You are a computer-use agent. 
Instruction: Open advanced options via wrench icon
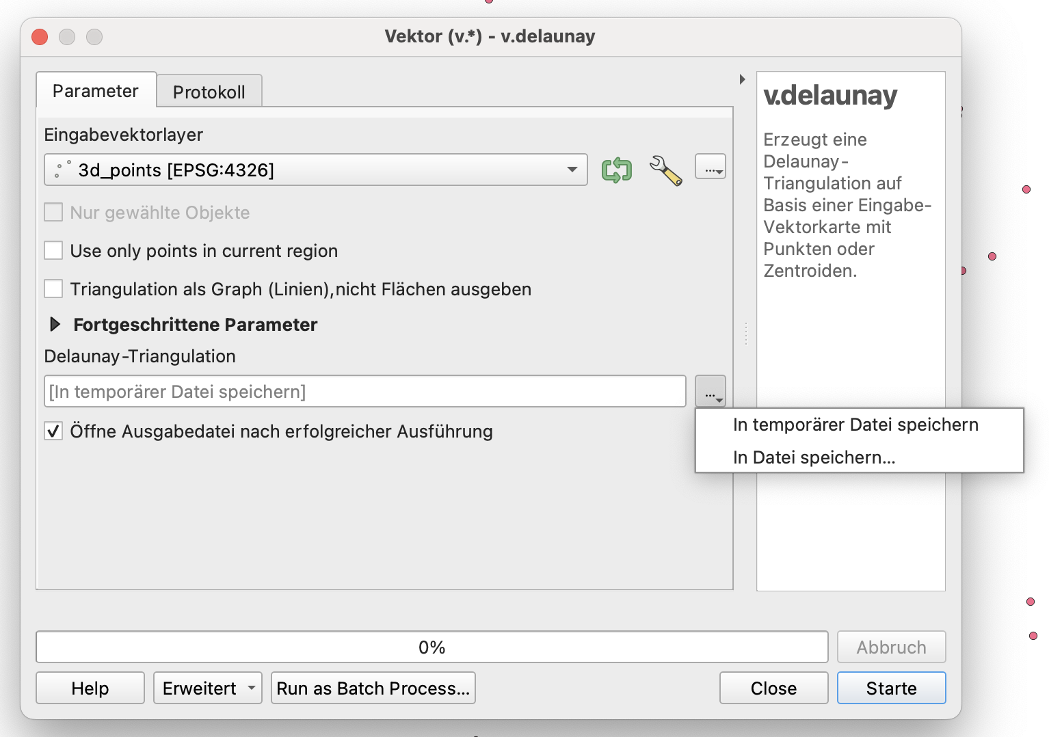pos(665,170)
